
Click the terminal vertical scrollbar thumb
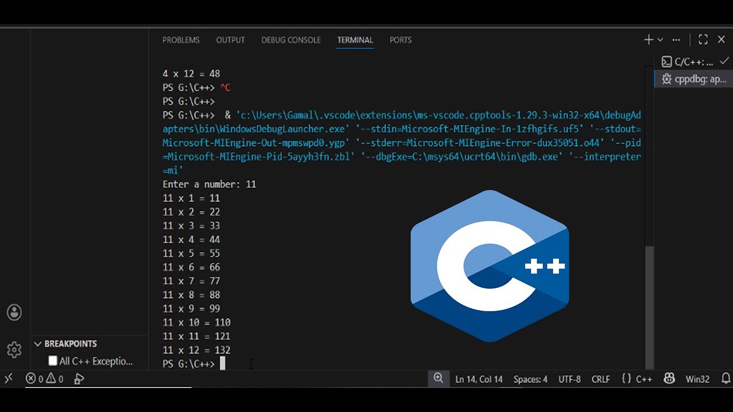coord(649,308)
